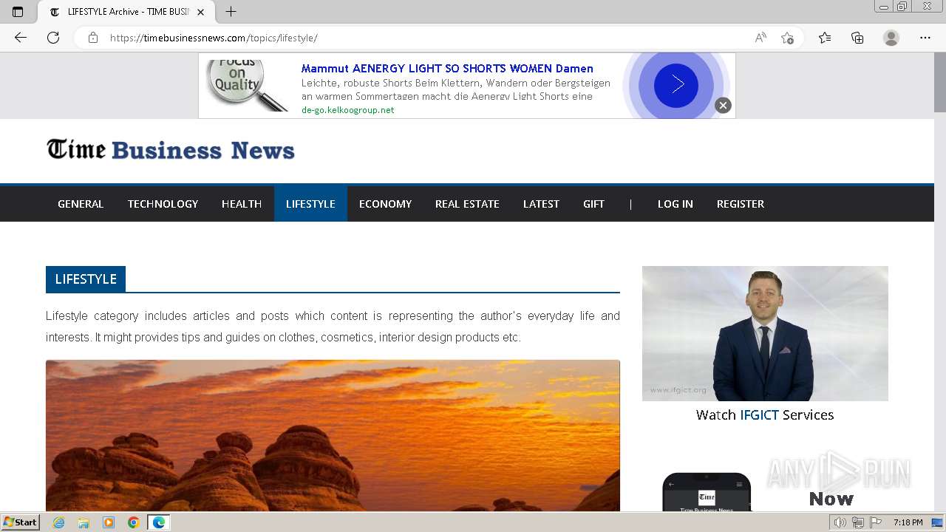Launch Google Chrome from taskbar
The width and height of the screenshot is (946, 532).
[134, 522]
